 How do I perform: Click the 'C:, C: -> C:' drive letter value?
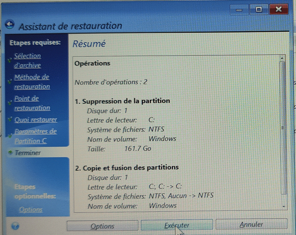tap(165, 186)
